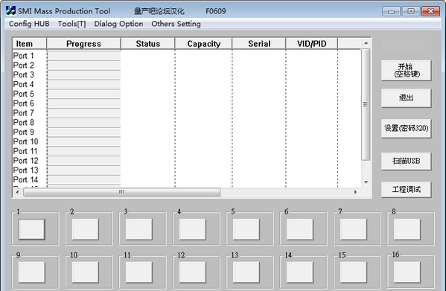Screen dimensions: 446x291
Task: Minimize the SMI Mass Production Tool window
Action: pyautogui.click(x=392, y=11)
